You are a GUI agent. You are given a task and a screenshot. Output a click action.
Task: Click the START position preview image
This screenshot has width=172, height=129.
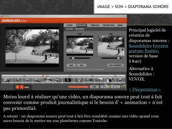(x=80, y=46)
